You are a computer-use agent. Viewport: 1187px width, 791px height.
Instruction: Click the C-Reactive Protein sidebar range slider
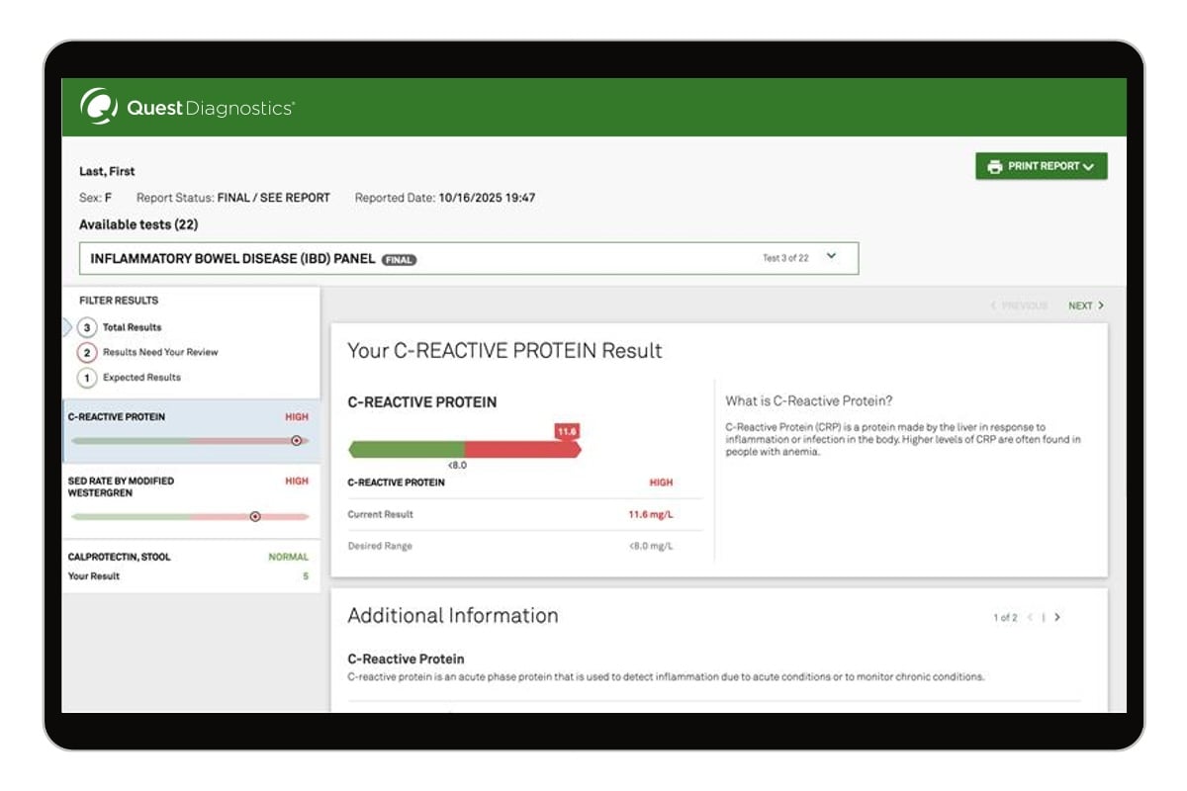pos(190,441)
